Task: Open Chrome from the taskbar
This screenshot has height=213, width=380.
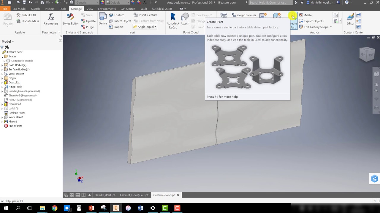Action: coord(54,208)
